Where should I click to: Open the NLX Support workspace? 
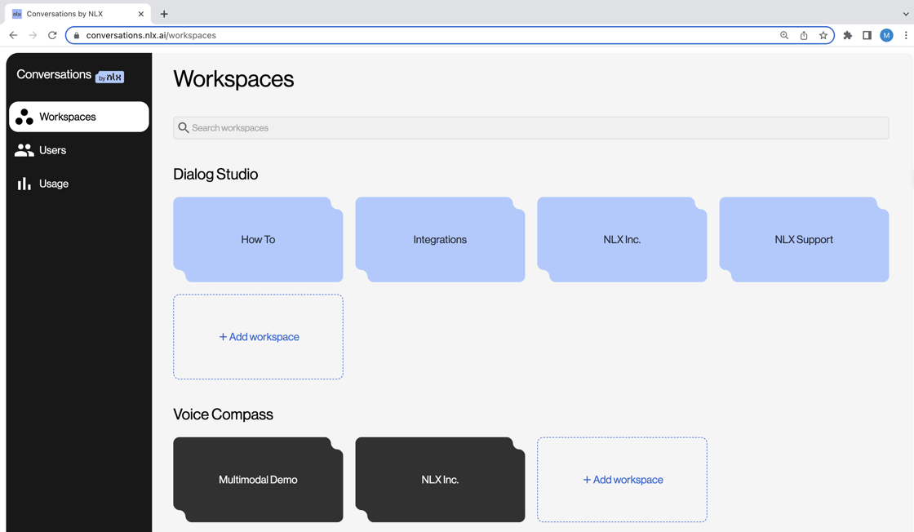[x=804, y=240]
